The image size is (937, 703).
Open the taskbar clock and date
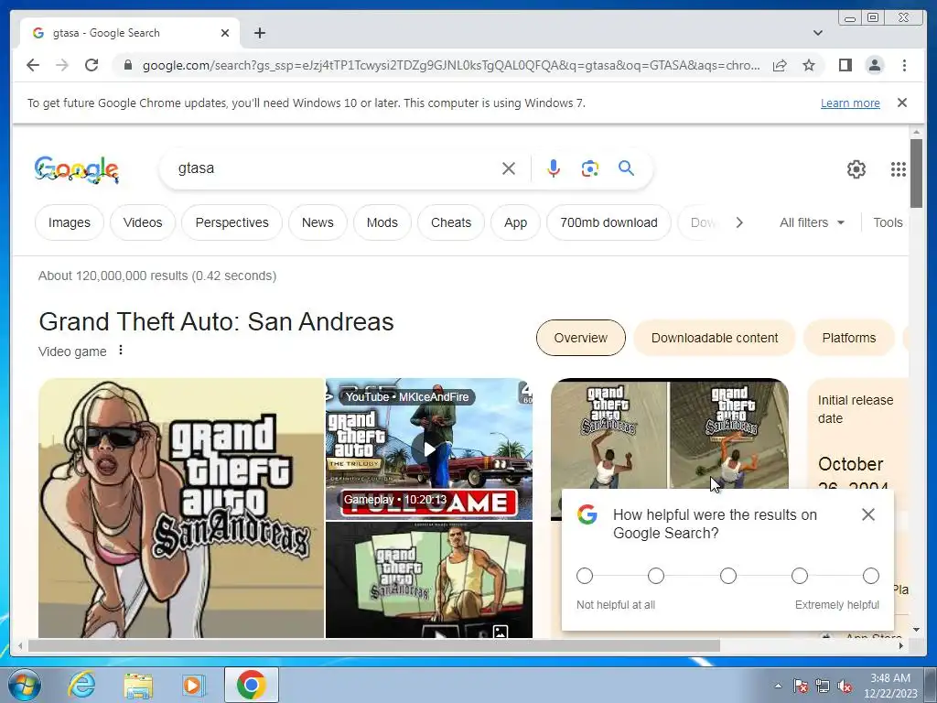(x=889, y=686)
